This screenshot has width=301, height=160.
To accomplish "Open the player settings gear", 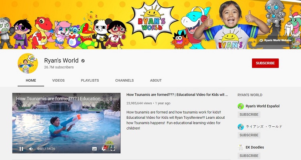I will [x=104, y=149].
